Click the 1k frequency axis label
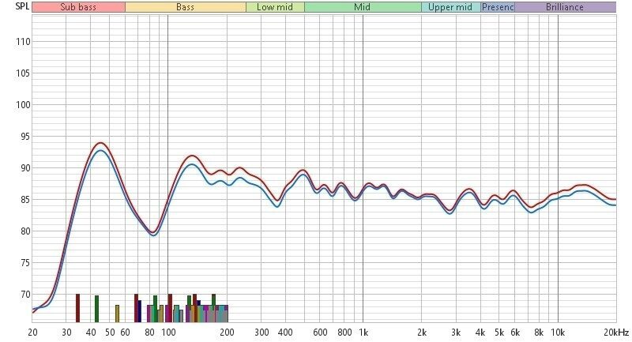The height and width of the screenshot is (342, 632). [x=363, y=333]
